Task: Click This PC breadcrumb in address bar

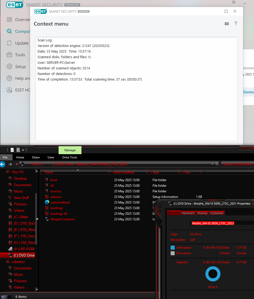Action: point(37,164)
